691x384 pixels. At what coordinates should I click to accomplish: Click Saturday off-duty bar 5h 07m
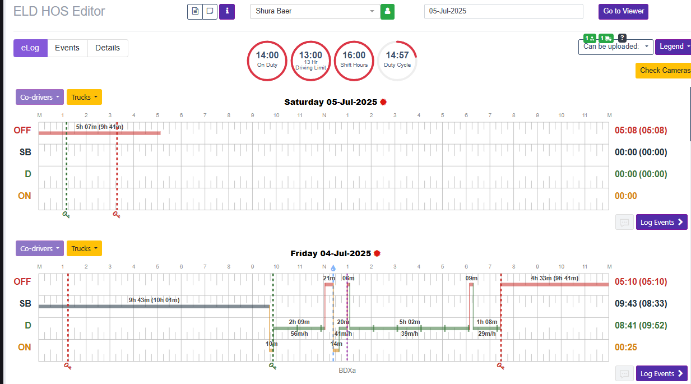pos(99,133)
